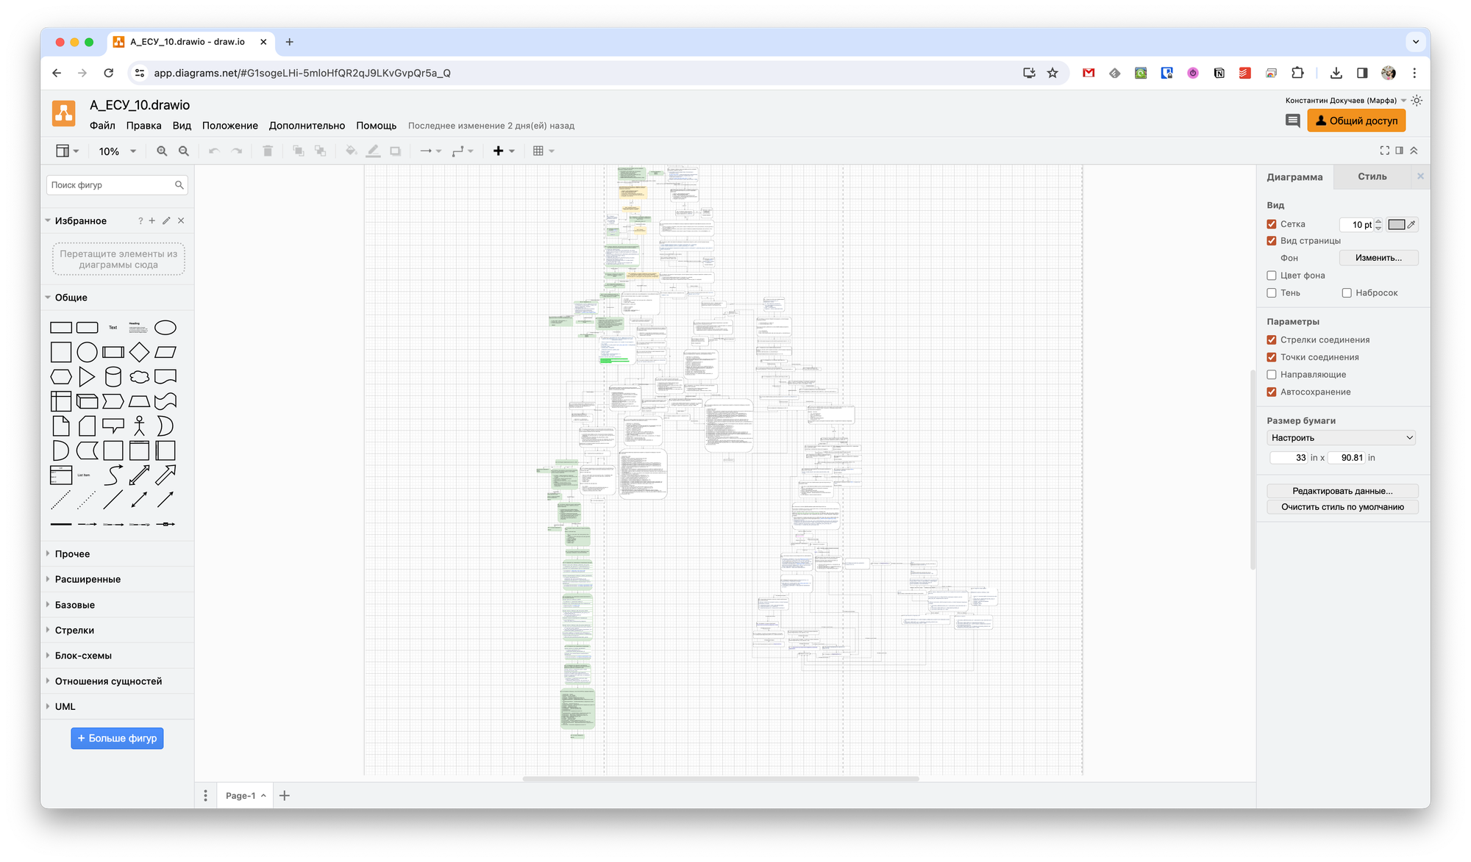Viewport: 1471px width, 862px height.
Task: Select the diamond shape from Общие
Action: [139, 353]
